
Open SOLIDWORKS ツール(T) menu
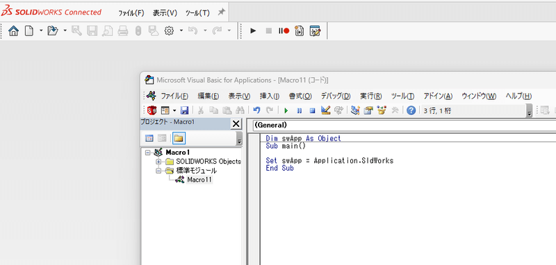pos(197,13)
